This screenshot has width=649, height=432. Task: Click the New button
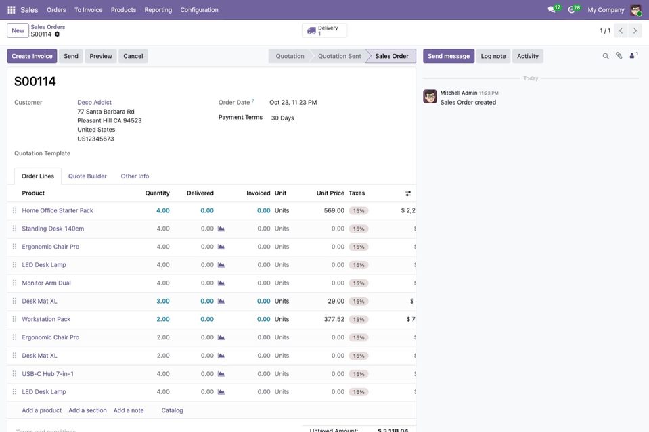18,30
